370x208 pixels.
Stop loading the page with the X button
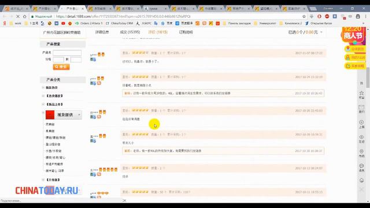click(18, 17)
